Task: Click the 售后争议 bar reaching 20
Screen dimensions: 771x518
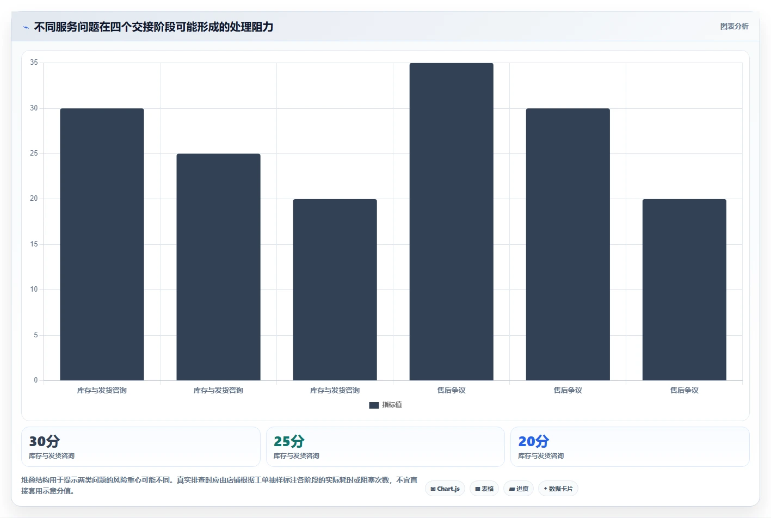Action: coord(684,289)
